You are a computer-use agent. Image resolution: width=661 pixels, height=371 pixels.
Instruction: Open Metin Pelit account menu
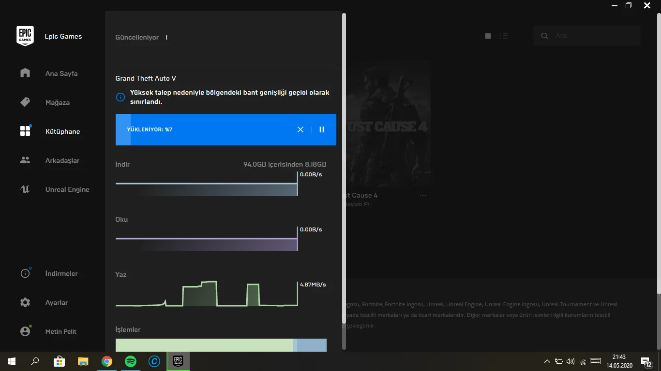61,331
